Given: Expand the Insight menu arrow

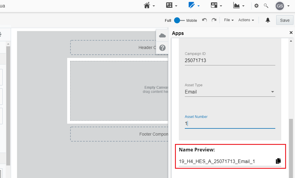Looking at the screenshot, I should click(243, 6).
